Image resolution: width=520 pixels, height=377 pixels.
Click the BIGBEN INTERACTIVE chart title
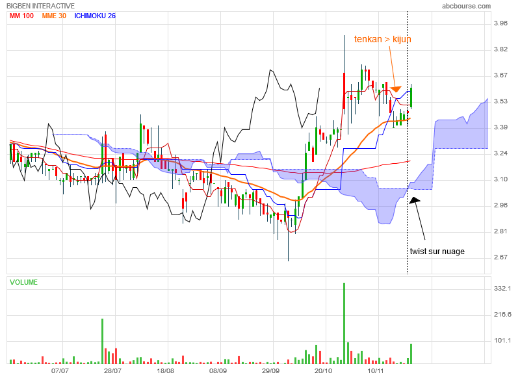click(41, 6)
